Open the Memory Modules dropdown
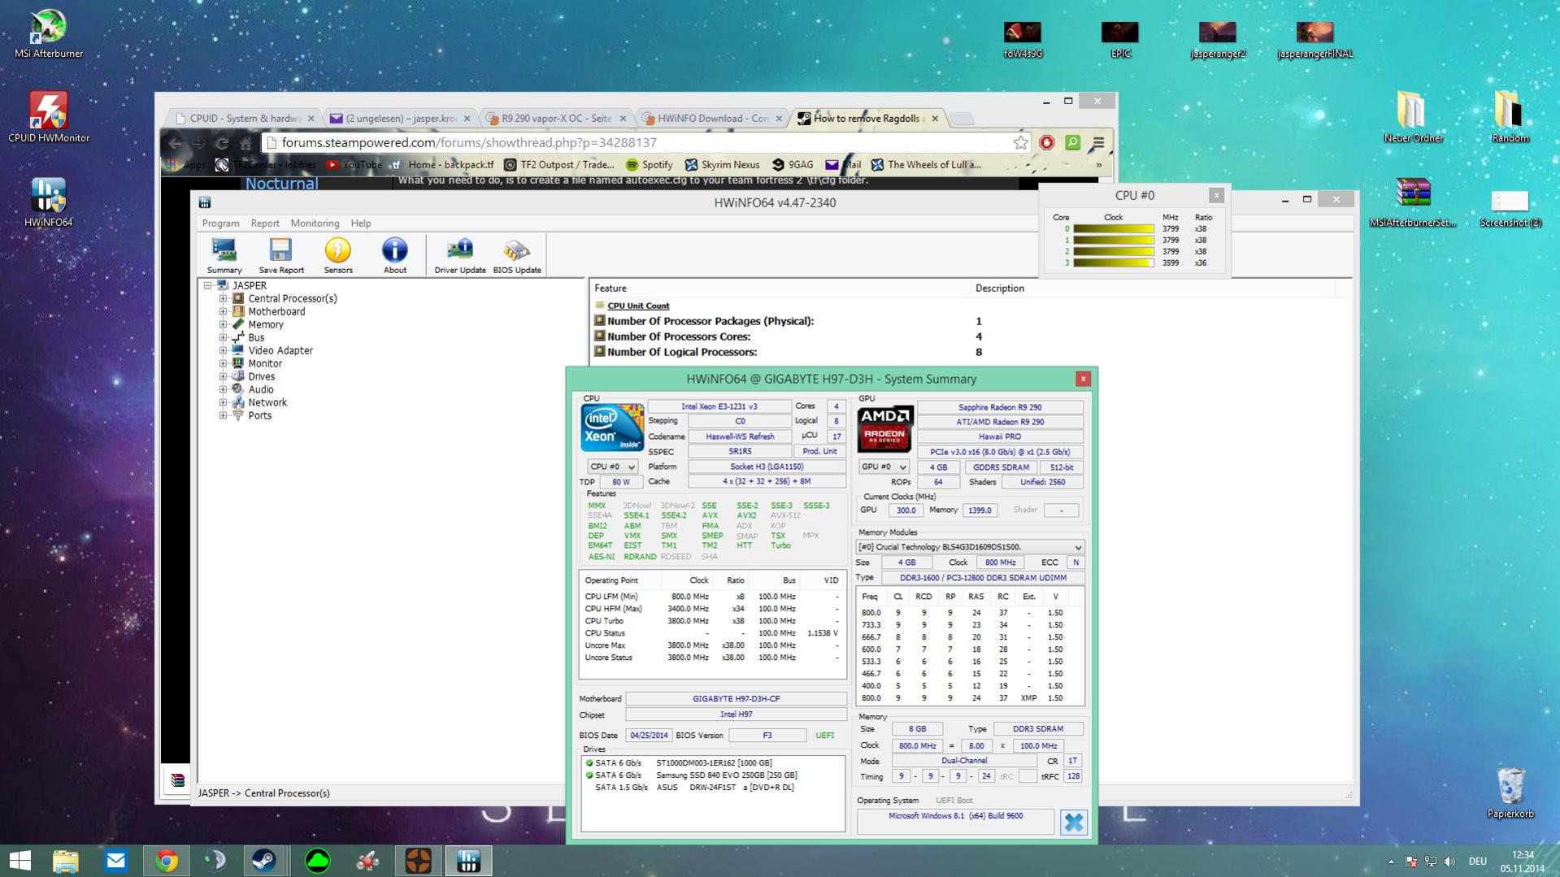Screen dimensions: 1560x877 click(970, 547)
